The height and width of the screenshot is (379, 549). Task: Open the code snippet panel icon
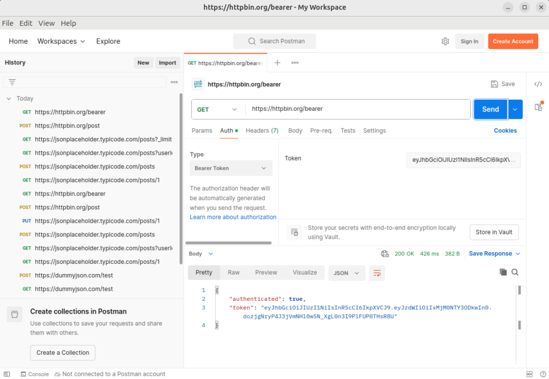pyautogui.click(x=538, y=84)
